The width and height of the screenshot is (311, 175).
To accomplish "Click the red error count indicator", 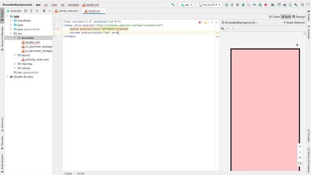I will (201, 23).
